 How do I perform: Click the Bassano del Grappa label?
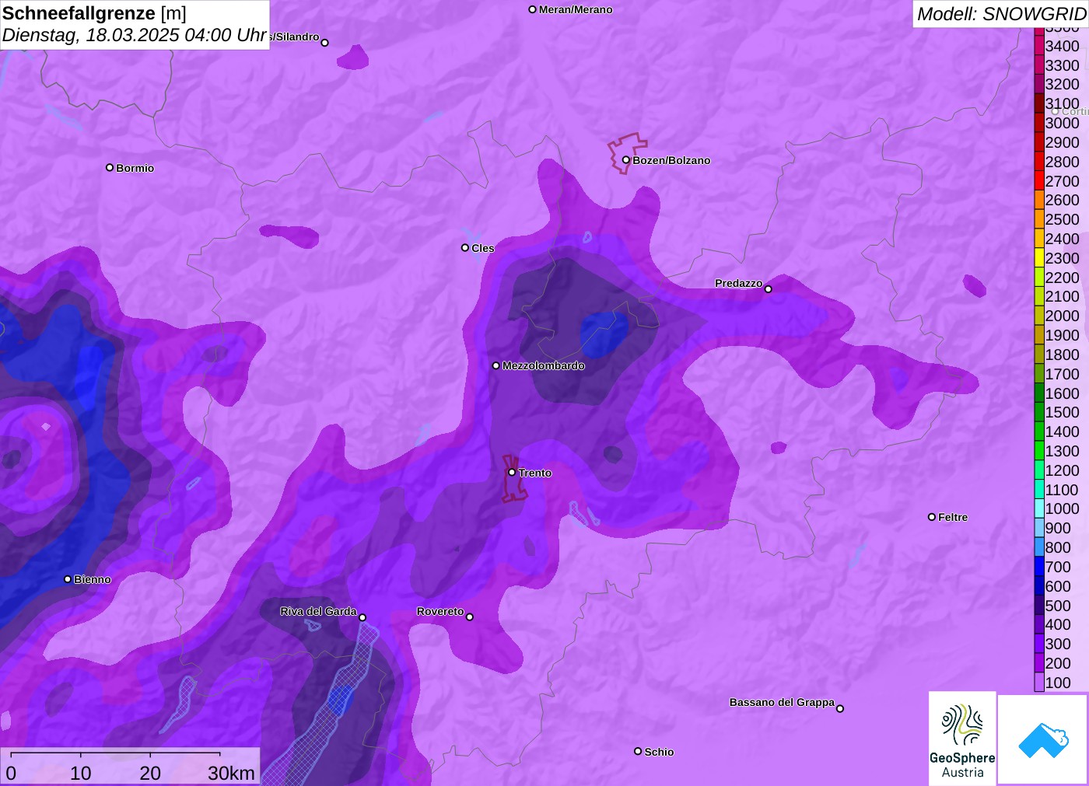tap(782, 702)
